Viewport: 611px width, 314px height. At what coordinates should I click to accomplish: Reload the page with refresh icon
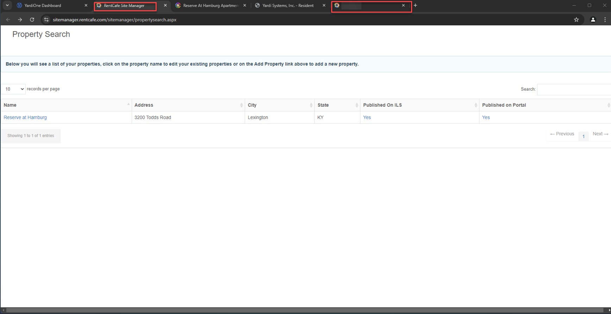point(32,20)
